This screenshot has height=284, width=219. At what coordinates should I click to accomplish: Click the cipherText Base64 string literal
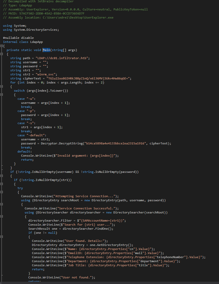click(88, 78)
